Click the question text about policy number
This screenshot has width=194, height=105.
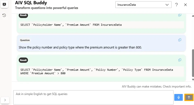[x=80, y=47]
